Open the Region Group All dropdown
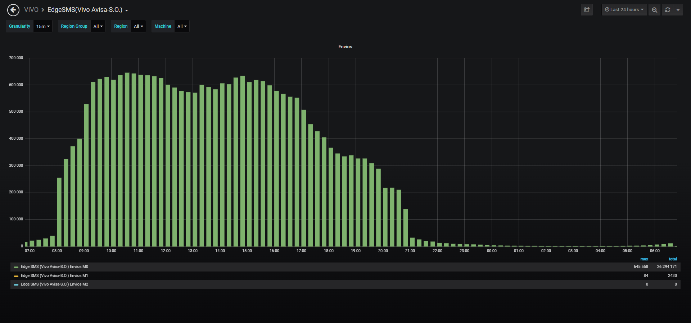This screenshot has width=691, height=323. coord(98,26)
